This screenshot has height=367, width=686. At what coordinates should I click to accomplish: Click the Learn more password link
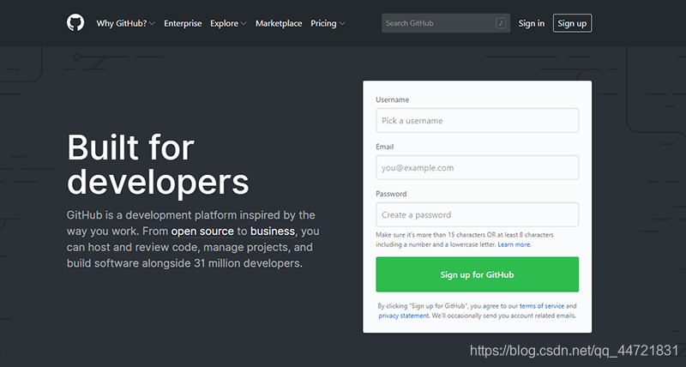tap(514, 244)
